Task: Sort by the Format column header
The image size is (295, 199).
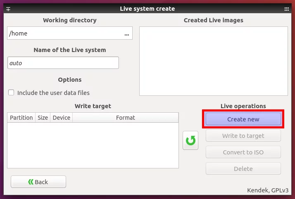Action: (126, 118)
